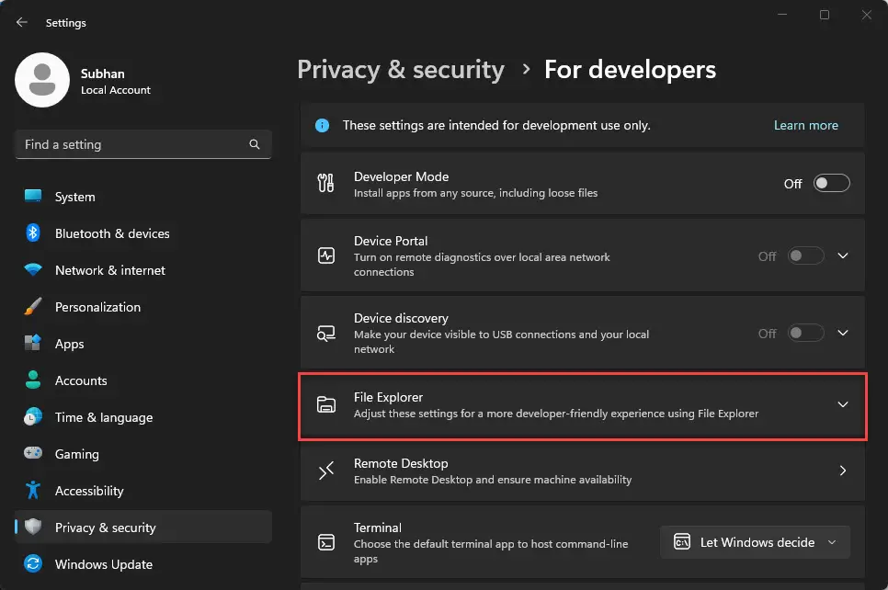
Task: Select Privacy & security in sidebar
Action: tap(143, 528)
